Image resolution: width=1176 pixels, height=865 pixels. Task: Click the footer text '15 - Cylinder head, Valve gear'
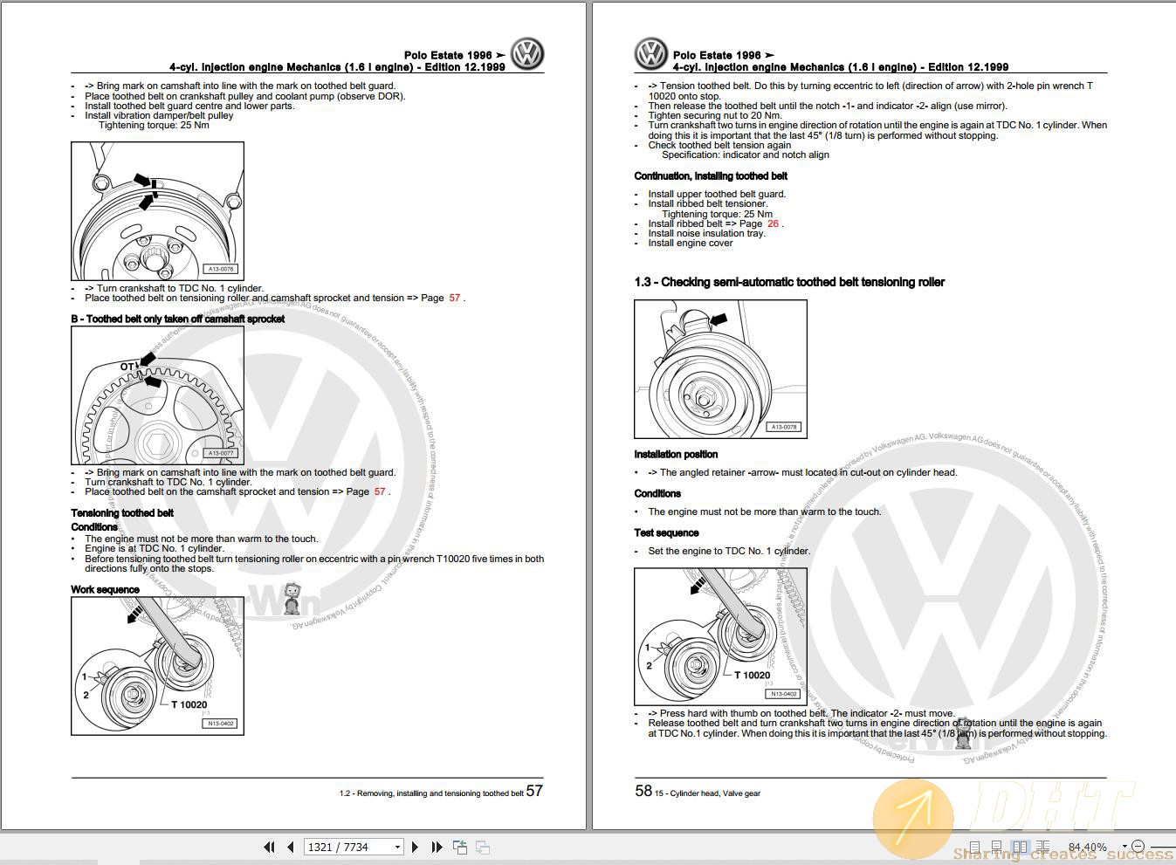(708, 793)
